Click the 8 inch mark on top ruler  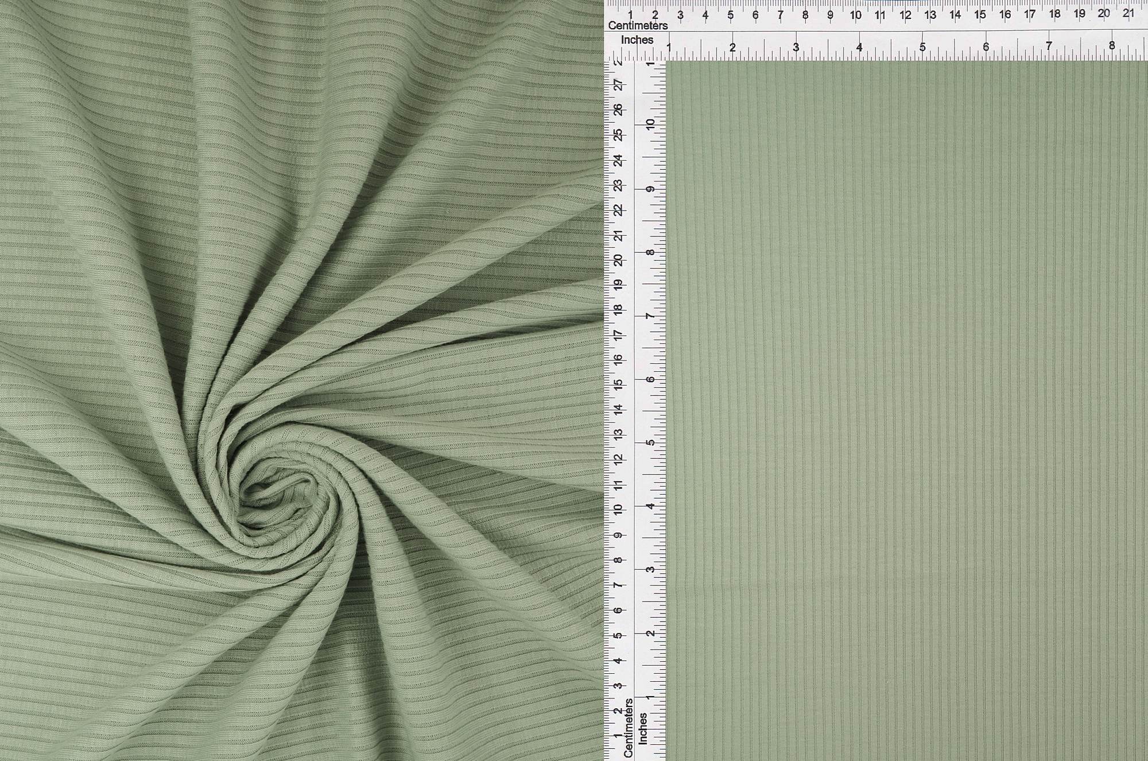click(x=1112, y=46)
